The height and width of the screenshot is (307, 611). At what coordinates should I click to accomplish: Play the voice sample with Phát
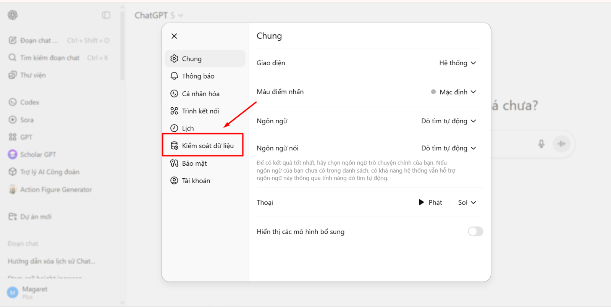tap(430, 202)
